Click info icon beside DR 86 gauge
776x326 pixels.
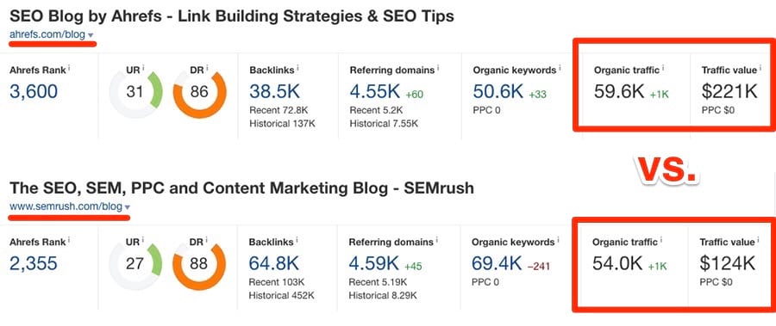pyautogui.click(x=207, y=68)
